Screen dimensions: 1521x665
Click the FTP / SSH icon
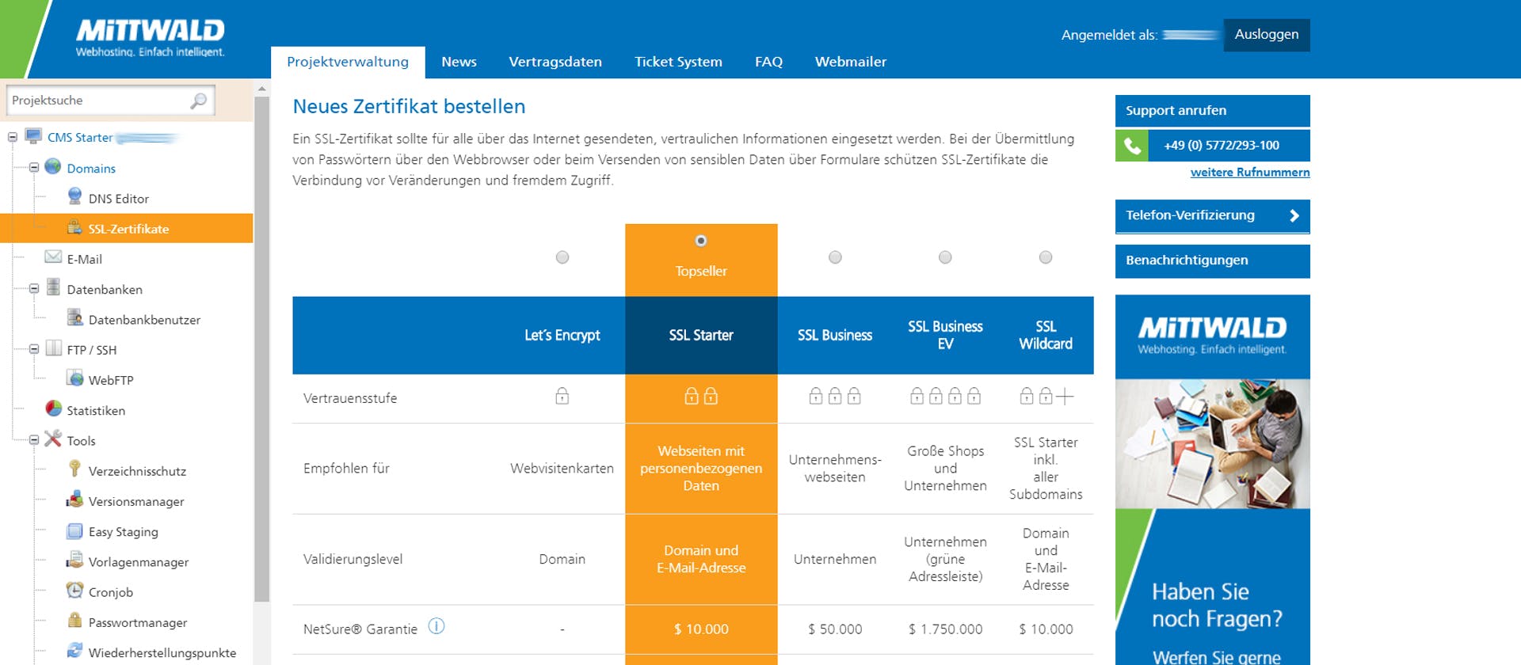(53, 348)
